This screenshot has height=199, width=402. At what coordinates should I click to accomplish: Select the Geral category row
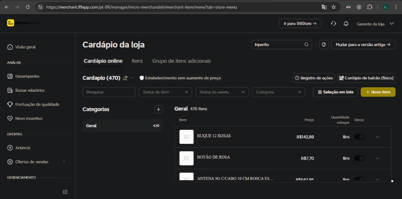[x=122, y=125]
